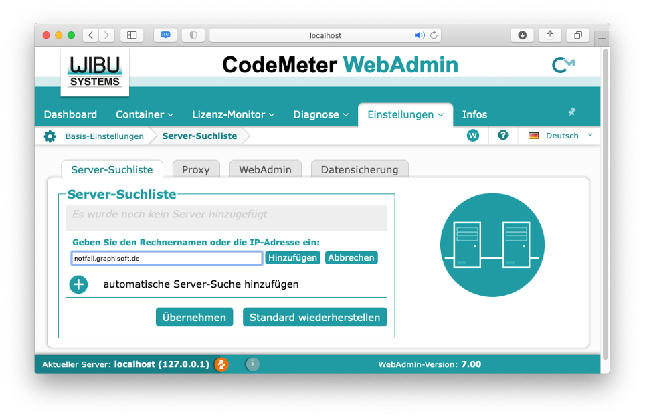Click the Abbrechen button
The image size is (645, 420).
click(351, 258)
